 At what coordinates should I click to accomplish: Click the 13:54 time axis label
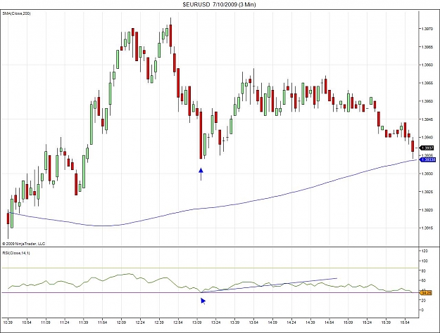tap(253, 322)
